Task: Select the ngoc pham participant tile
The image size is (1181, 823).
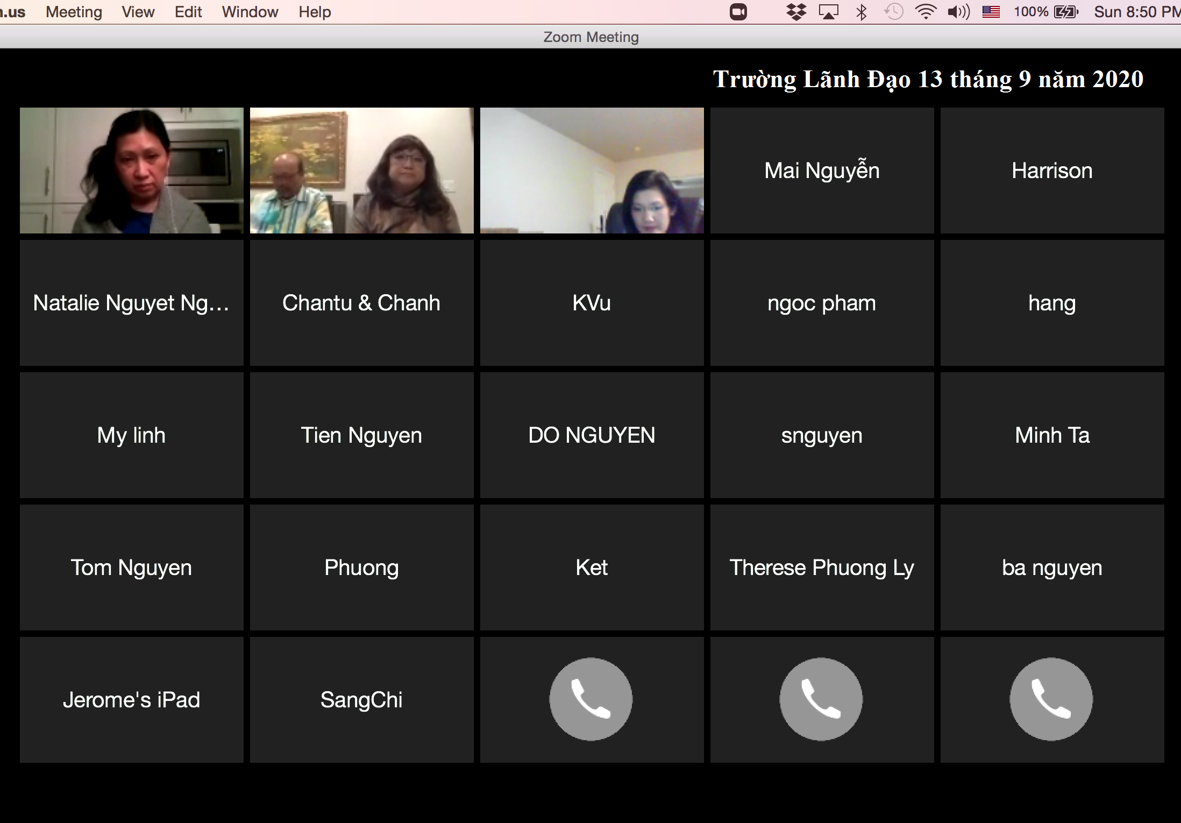Action: 822,303
